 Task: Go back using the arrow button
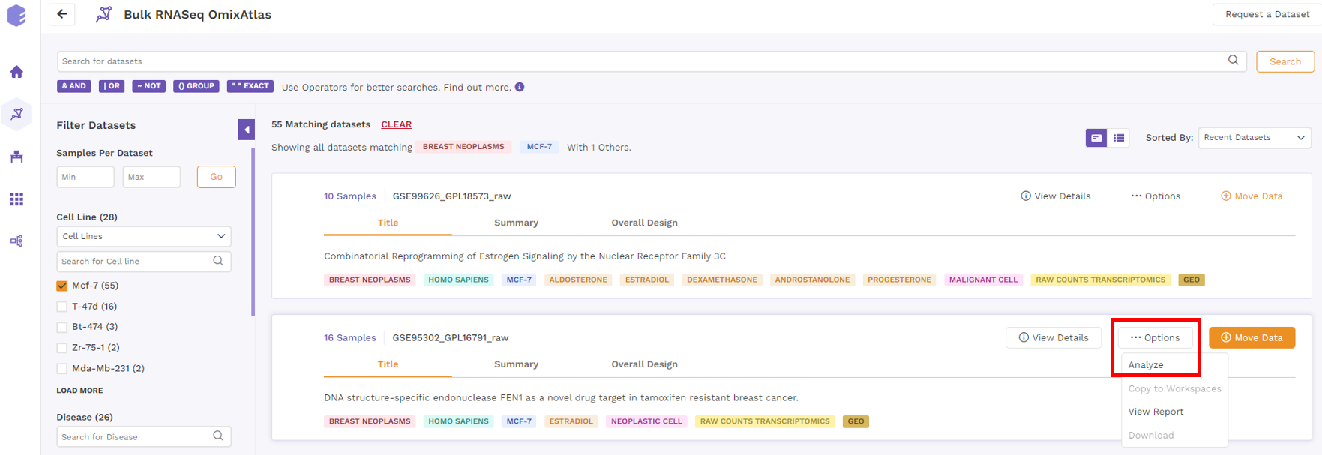tap(62, 14)
